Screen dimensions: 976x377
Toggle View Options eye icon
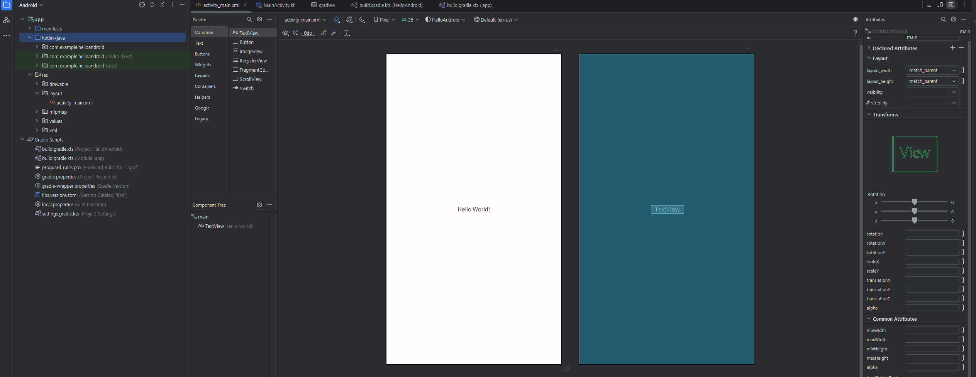point(285,33)
